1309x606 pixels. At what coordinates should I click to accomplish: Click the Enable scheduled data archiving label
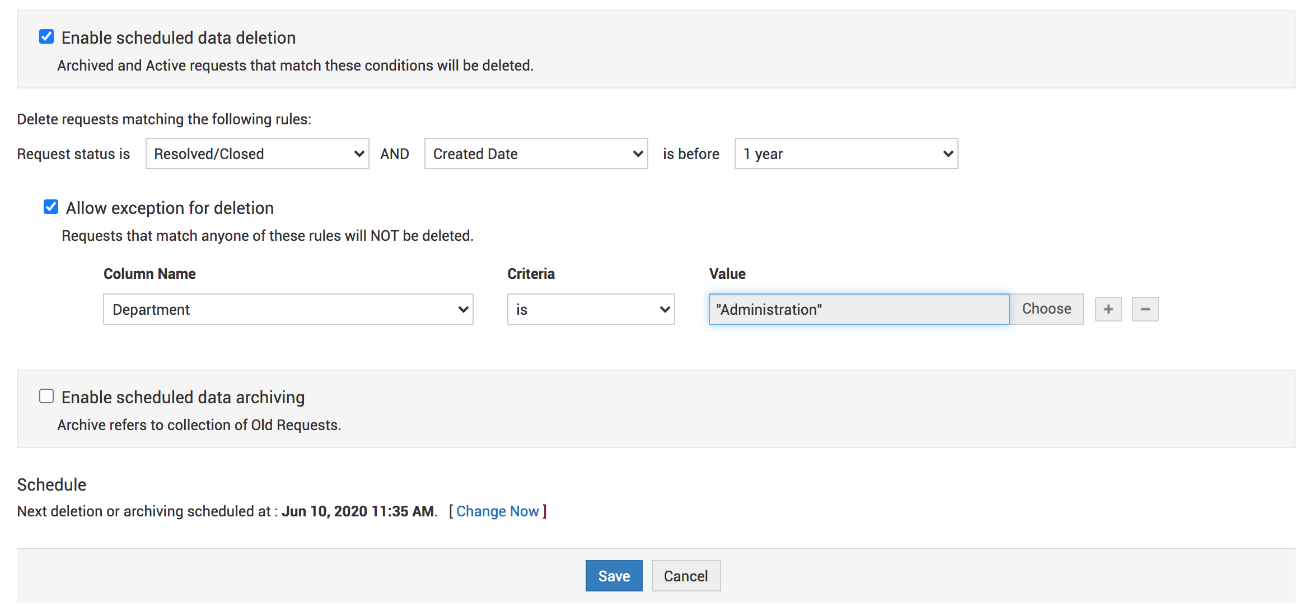[x=183, y=397]
